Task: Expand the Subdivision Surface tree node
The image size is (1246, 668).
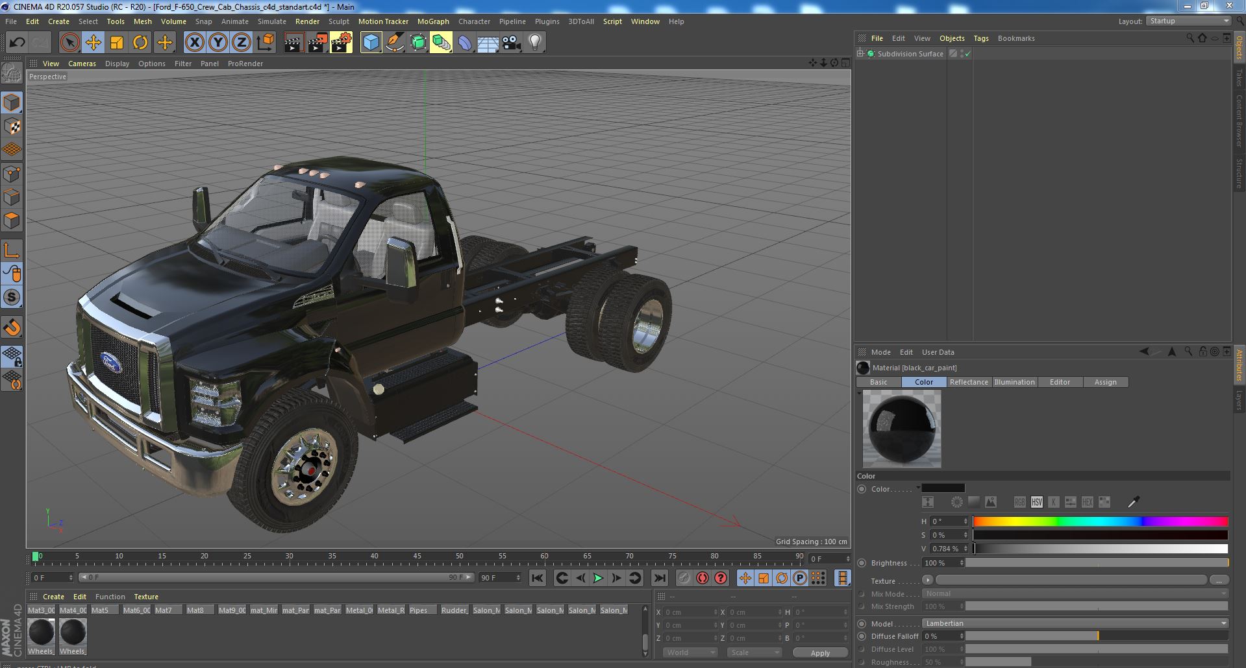Action: click(860, 53)
